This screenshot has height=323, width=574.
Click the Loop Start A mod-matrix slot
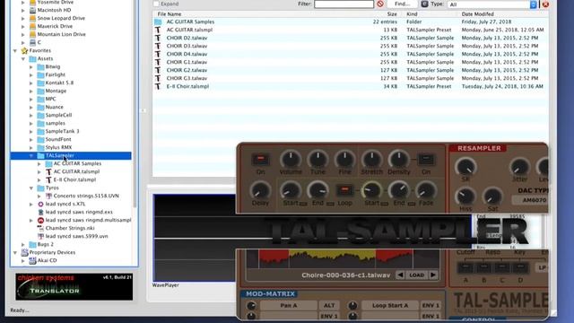click(x=390, y=305)
